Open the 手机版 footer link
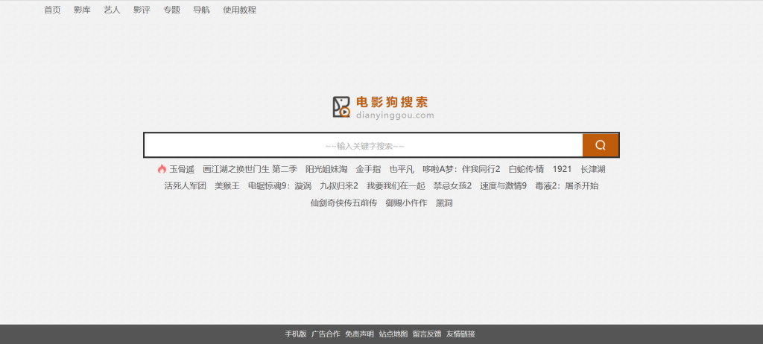Viewport: 763px width, 344px height. point(296,334)
